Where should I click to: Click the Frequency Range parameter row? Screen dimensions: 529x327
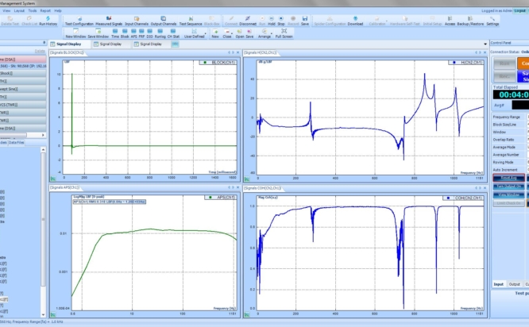(x=510, y=117)
